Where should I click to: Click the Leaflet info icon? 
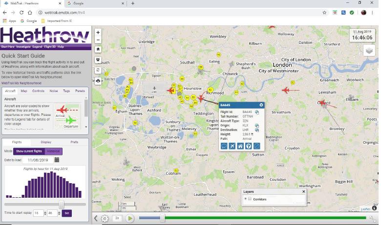375,208
